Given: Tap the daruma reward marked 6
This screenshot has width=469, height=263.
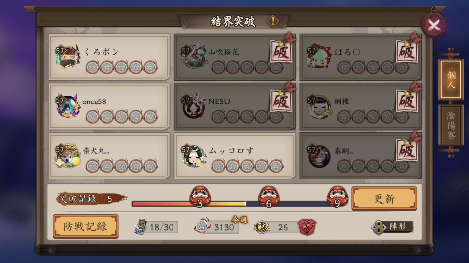Looking at the screenshot, I should (269, 197).
